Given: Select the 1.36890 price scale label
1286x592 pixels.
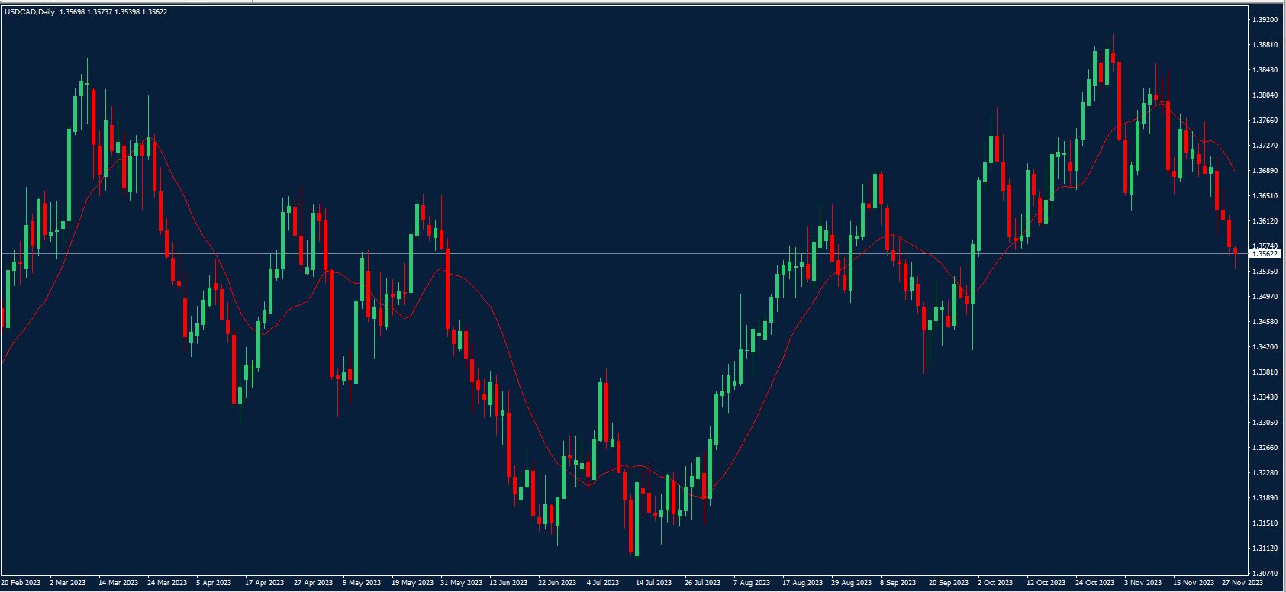Looking at the screenshot, I should [1265, 171].
